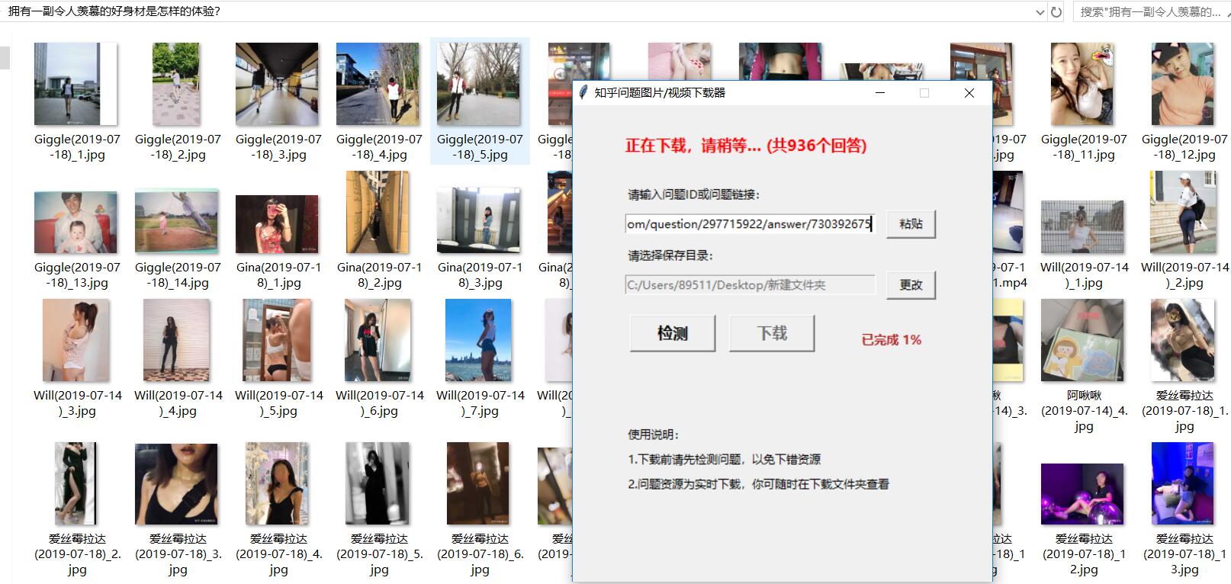Select file Will(2019-07-14)_4.jpg
The height and width of the screenshot is (584, 1231).
(178, 359)
